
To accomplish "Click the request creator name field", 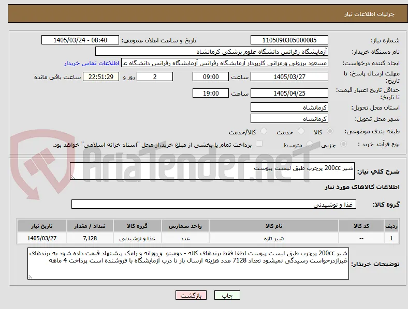I will [x=225, y=63].
